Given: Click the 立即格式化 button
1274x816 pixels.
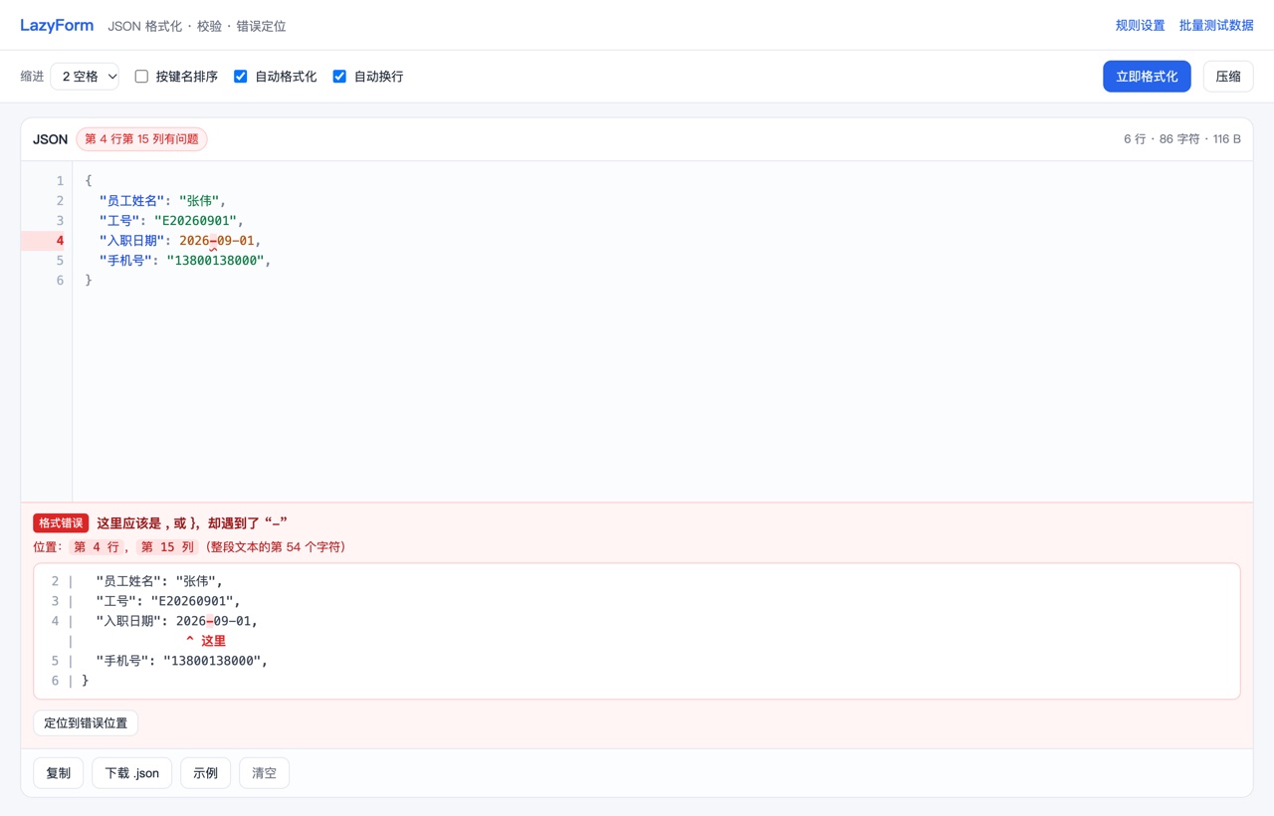Looking at the screenshot, I should click(x=1147, y=77).
